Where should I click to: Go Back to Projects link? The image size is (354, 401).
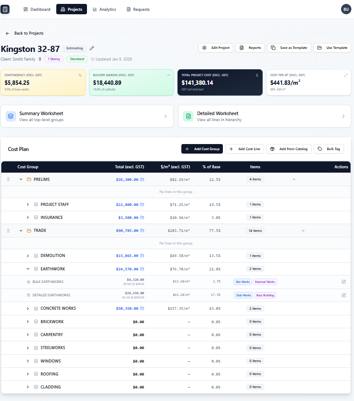pyautogui.click(x=25, y=33)
